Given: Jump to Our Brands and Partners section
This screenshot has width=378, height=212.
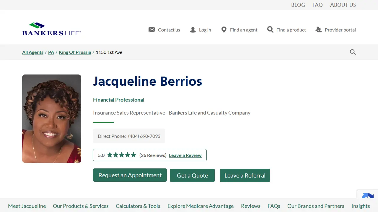Looking at the screenshot, I should (x=316, y=206).
